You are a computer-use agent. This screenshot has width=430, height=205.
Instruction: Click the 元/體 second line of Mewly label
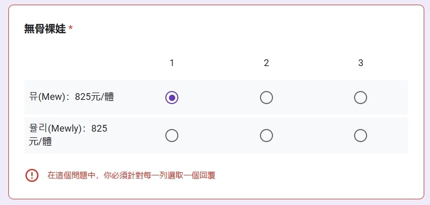(x=41, y=142)
